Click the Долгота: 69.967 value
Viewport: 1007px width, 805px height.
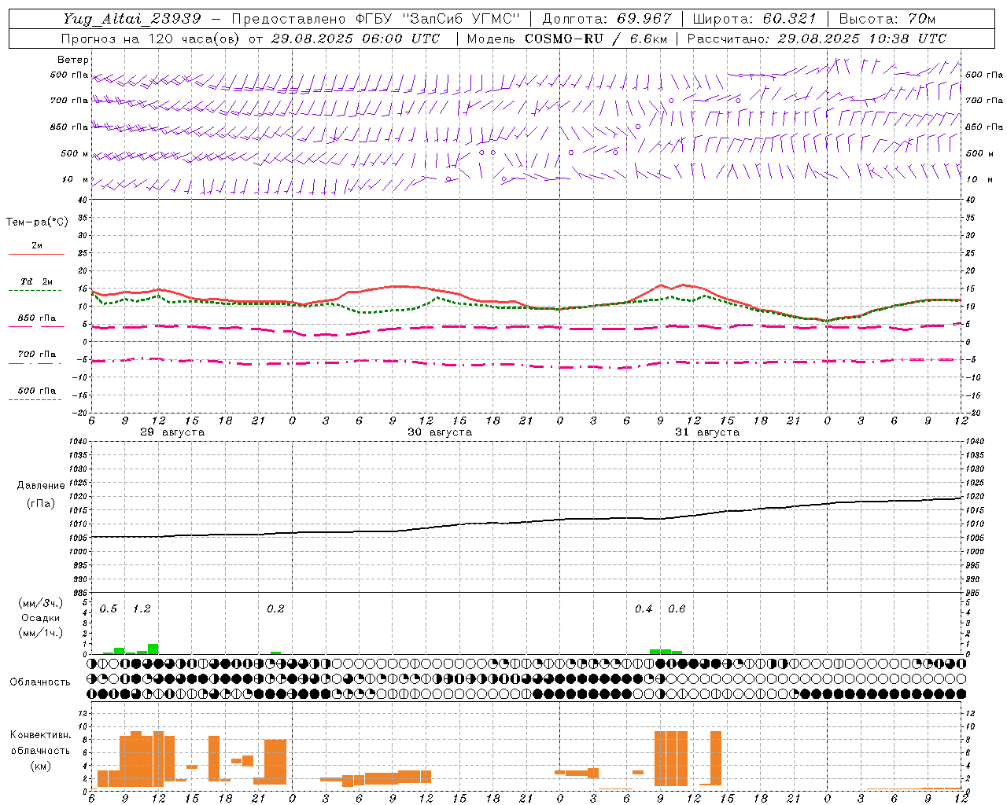coord(607,19)
